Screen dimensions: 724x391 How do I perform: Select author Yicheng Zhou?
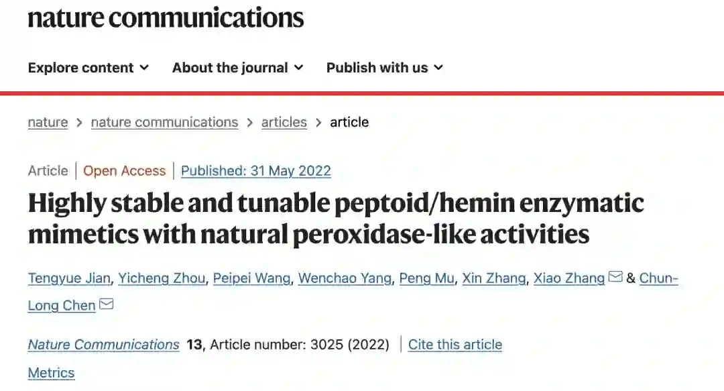click(162, 278)
